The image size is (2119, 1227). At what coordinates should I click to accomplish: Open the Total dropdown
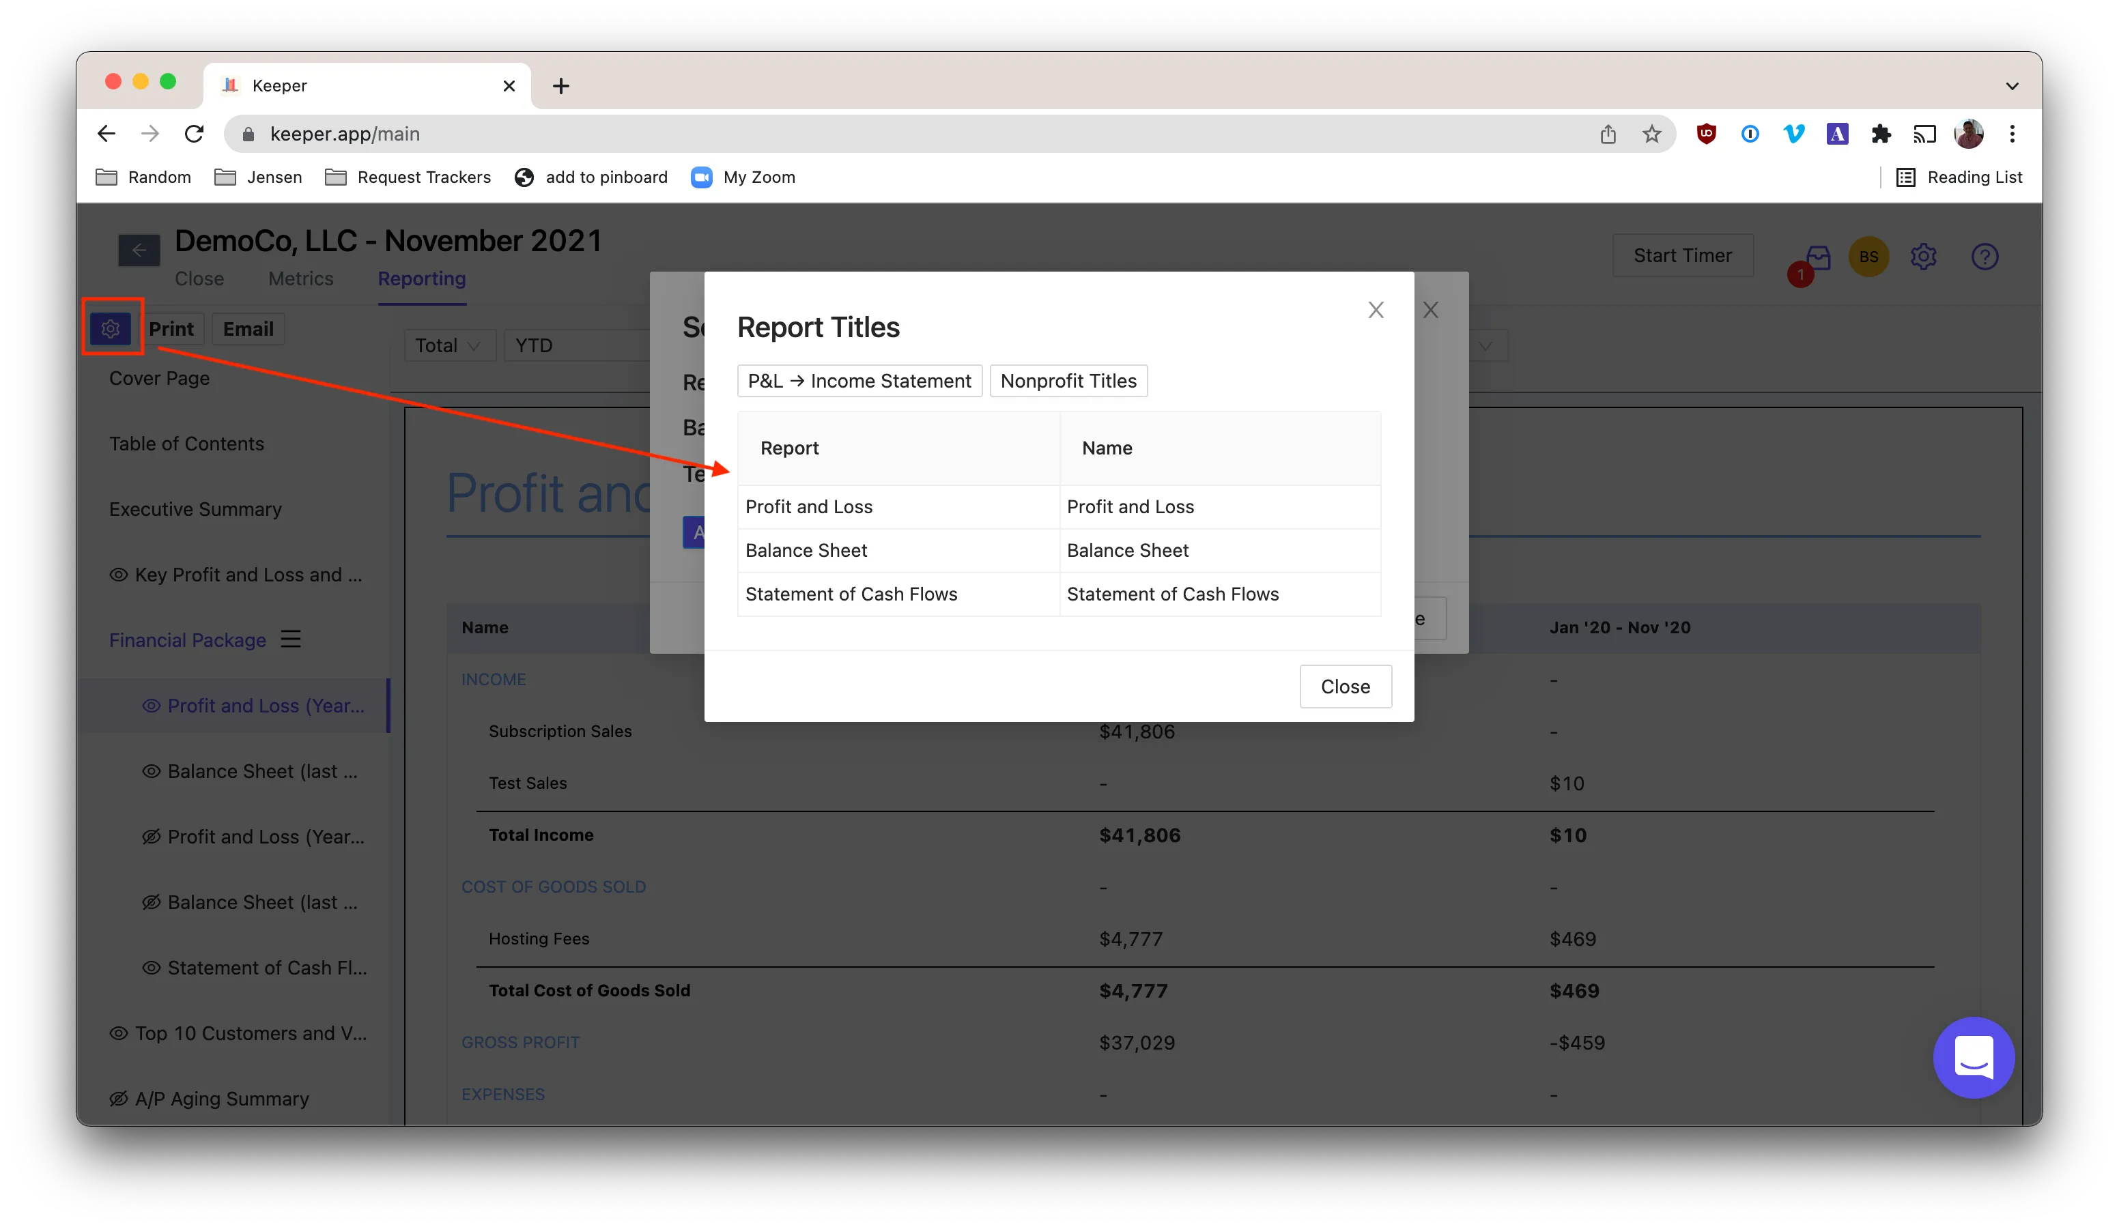click(449, 345)
